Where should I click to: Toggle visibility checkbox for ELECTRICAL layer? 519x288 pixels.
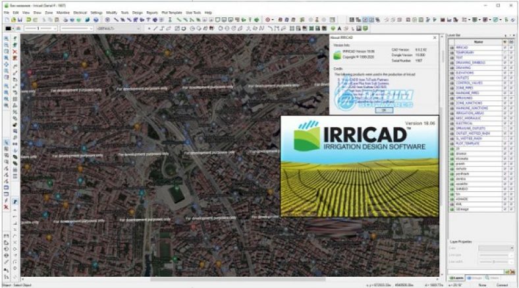(505, 123)
